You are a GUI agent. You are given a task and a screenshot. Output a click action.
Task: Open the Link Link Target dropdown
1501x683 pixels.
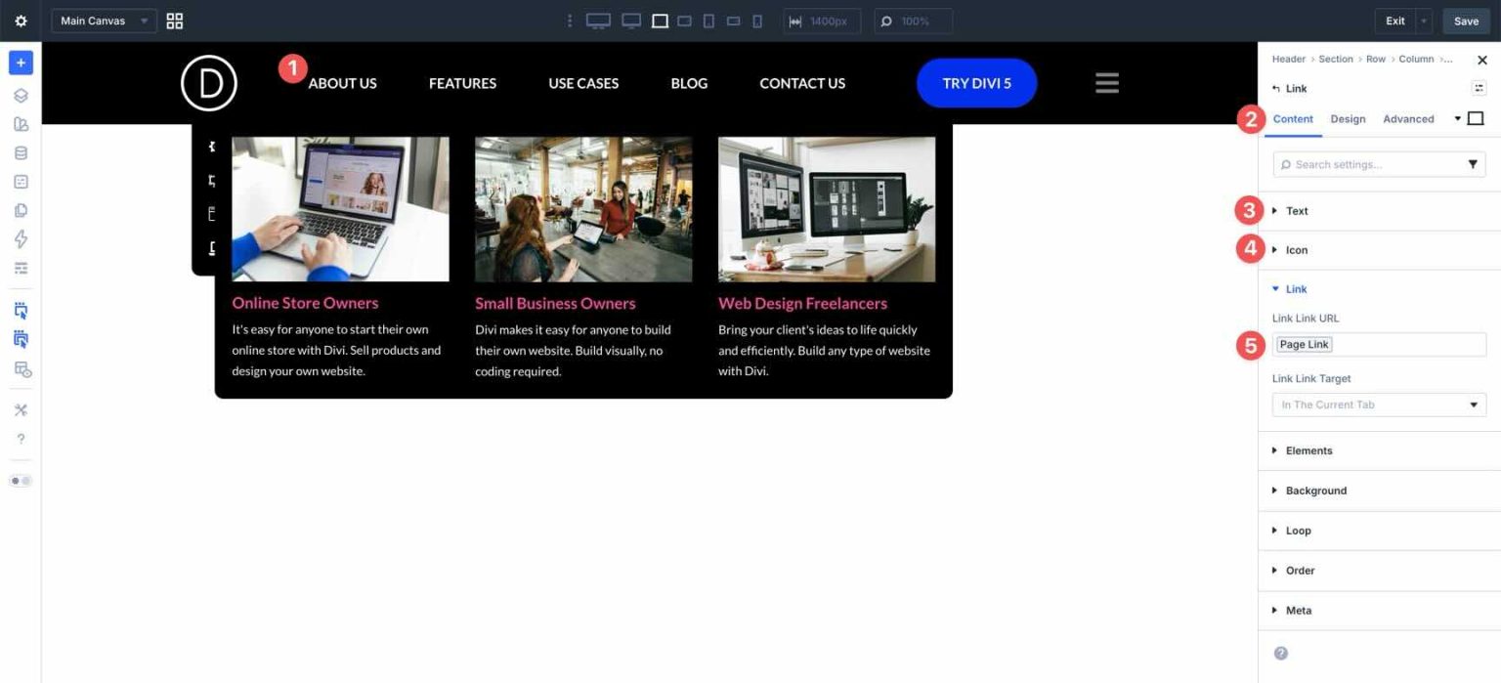(x=1379, y=405)
